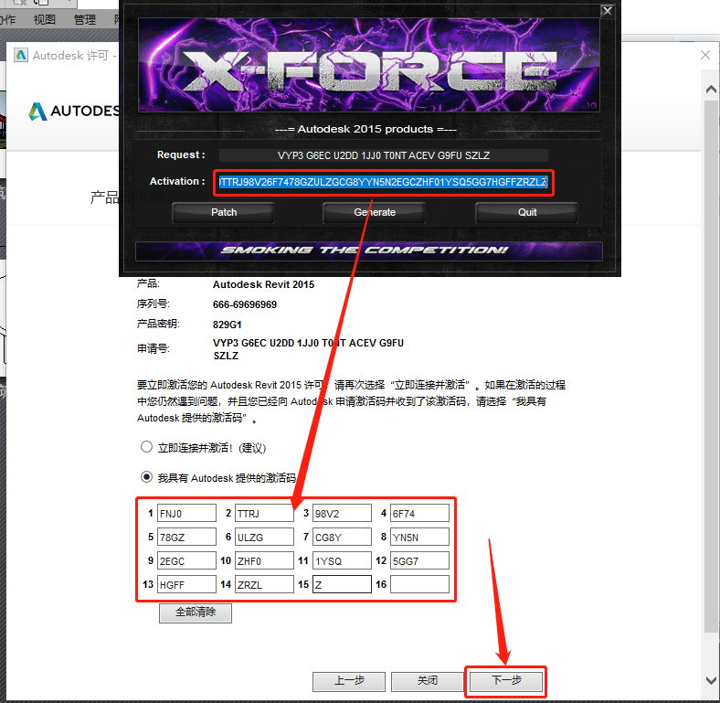Click the 上一步 previous step button
Image resolution: width=720 pixels, height=703 pixels.
348,681
